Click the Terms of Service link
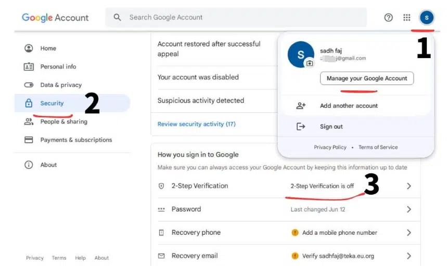447x269 pixels. 378,147
